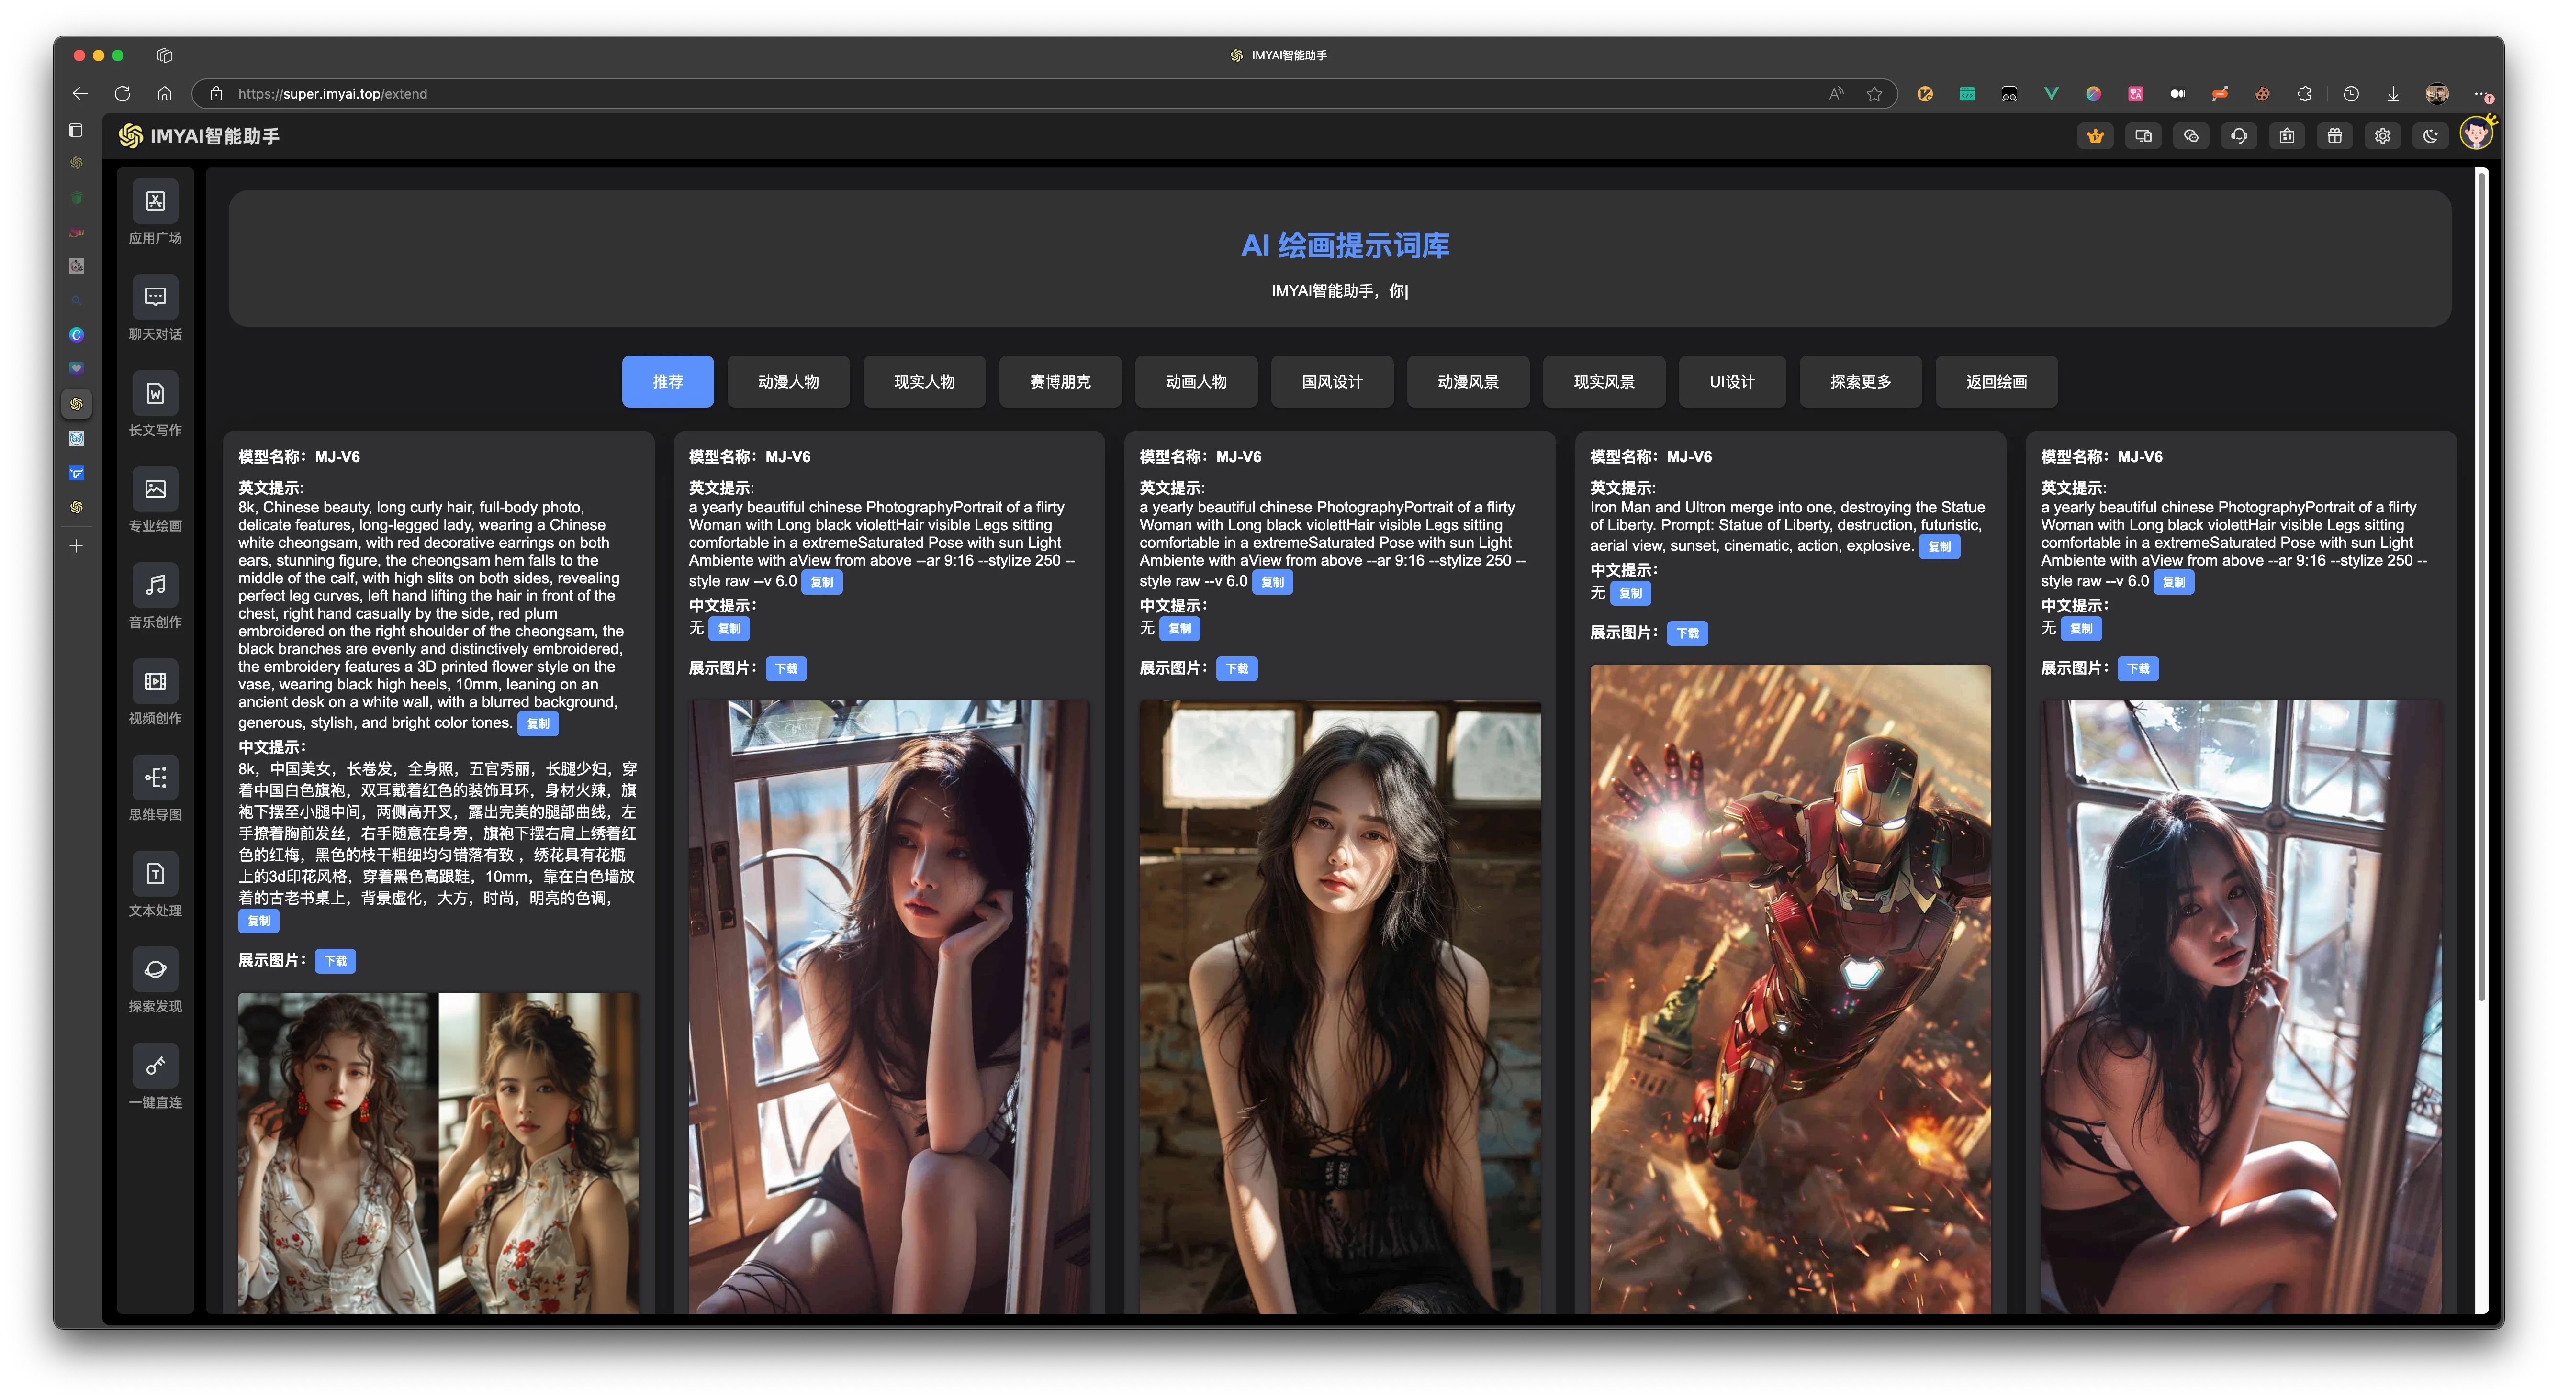The image size is (2558, 1400).
Task: Click the AI 绘画提示词库 heading
Action: [1345, 245]
